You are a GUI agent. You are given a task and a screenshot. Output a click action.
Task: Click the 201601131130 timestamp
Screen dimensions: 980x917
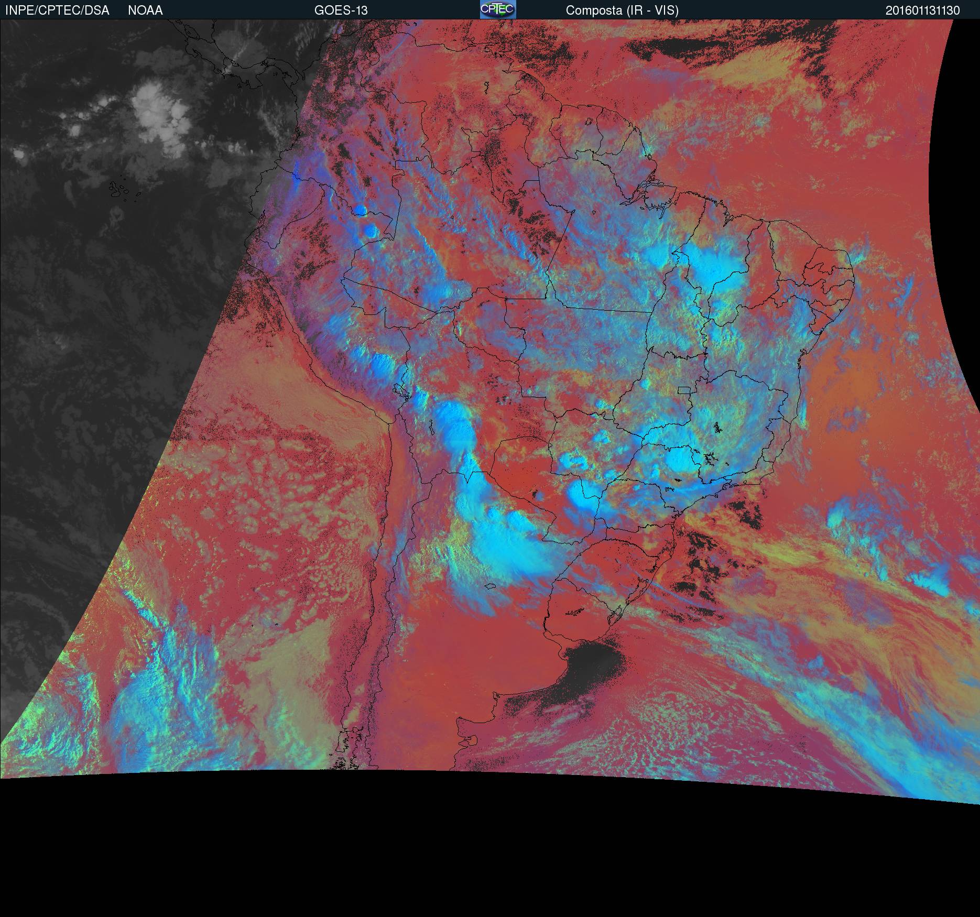[x=922, y=10]
